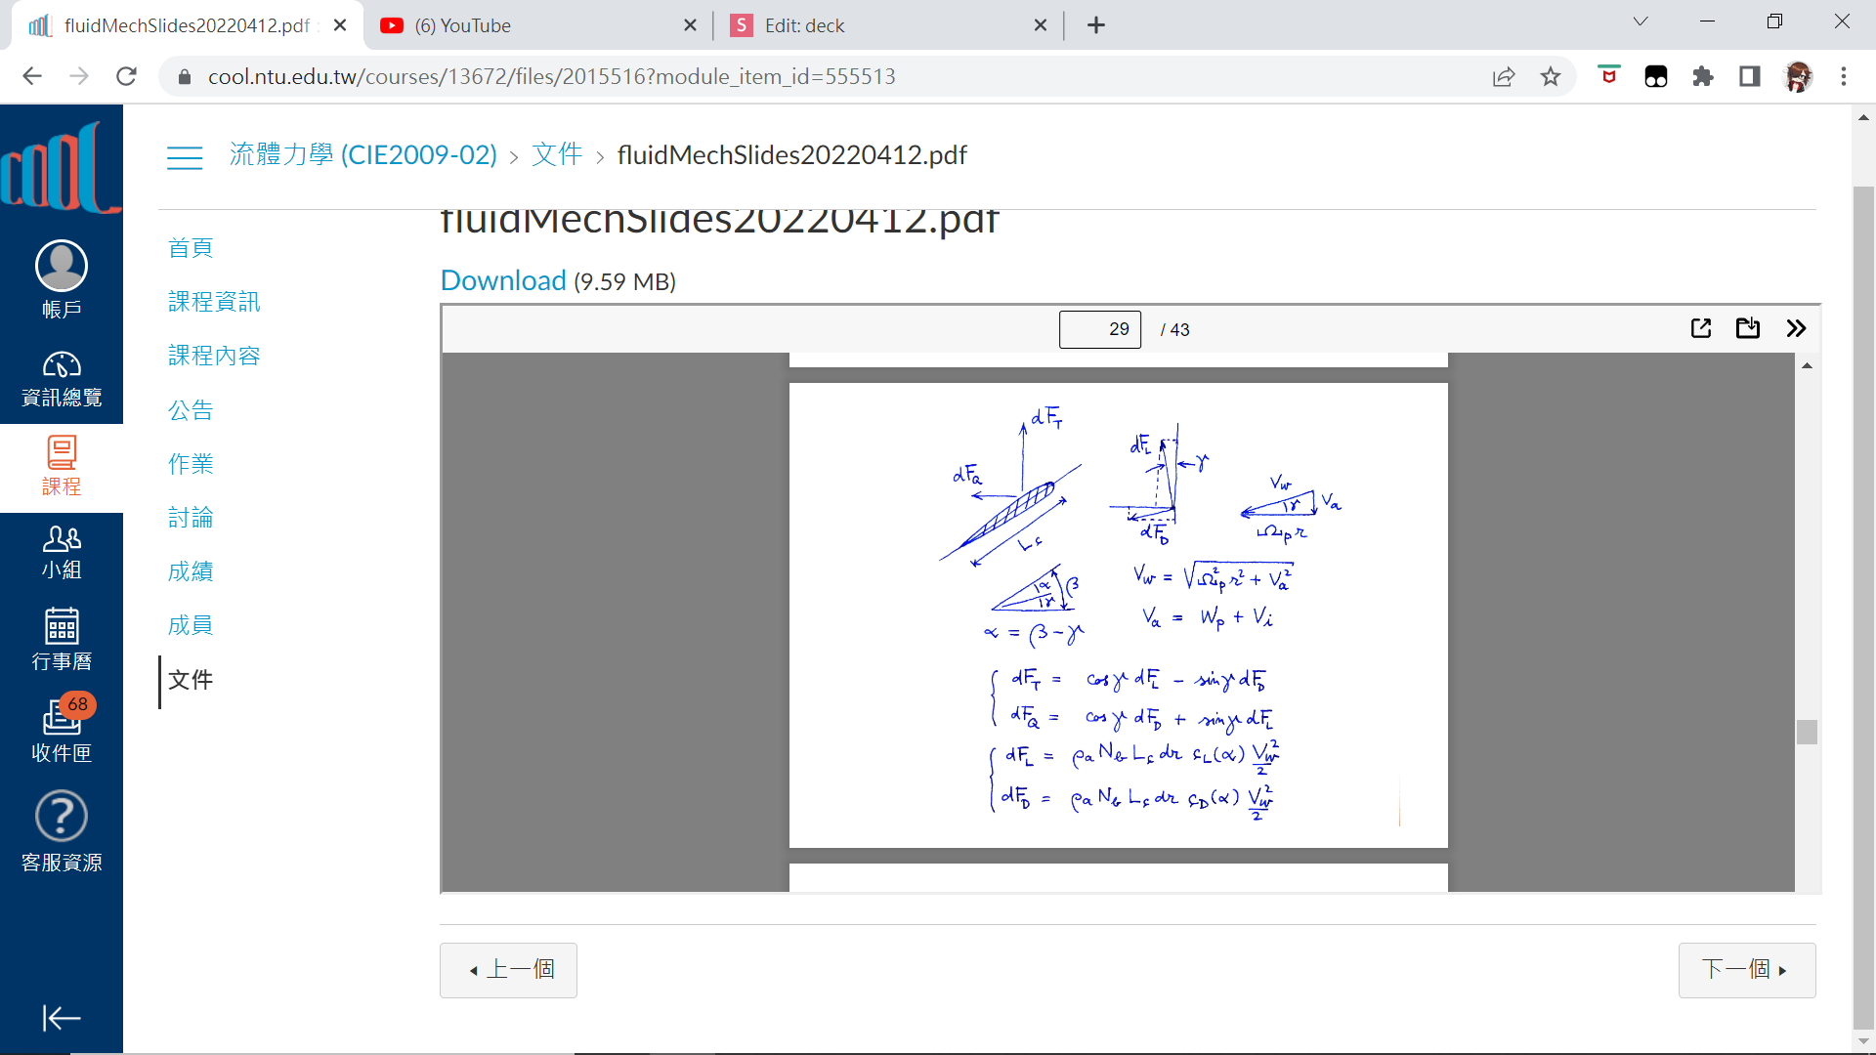Expand the PDF viewer tools double-chevron
The image size is (1876, 1055).
[x=1796, y=328]
